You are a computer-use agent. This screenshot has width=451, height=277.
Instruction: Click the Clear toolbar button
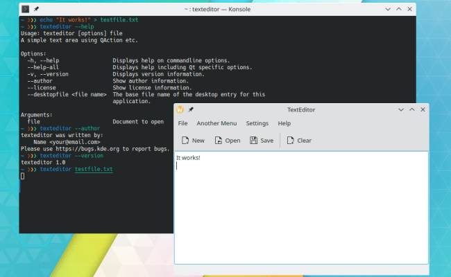[299, 141]
